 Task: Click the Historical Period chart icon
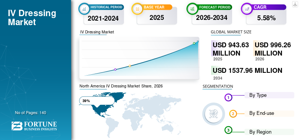[x=84, y=8]
